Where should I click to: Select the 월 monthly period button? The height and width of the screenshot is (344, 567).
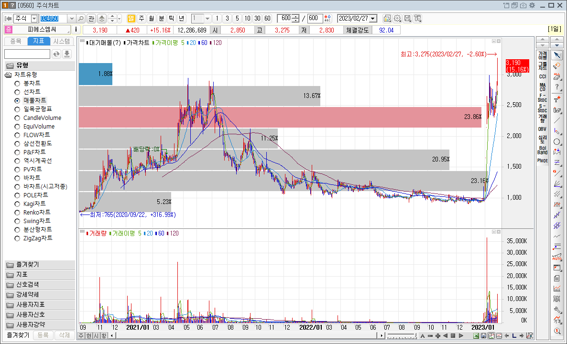[x=151, y=19]
